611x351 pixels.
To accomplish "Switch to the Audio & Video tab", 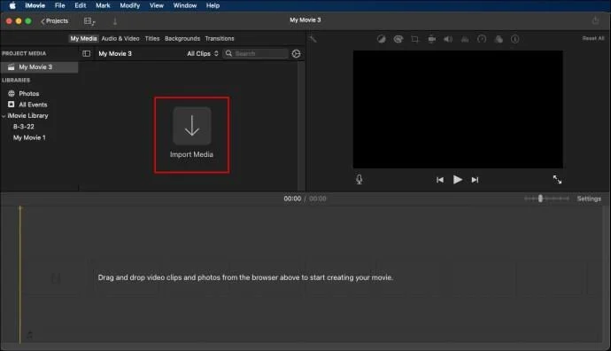I will 120,39.
